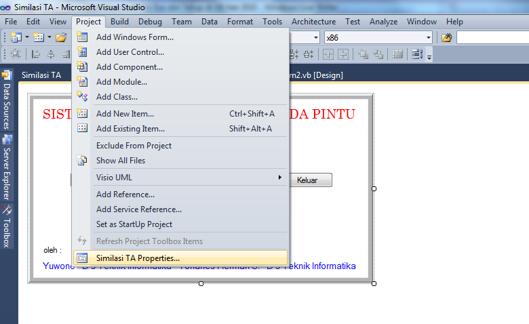Open the solution configuration dropdown arrow

pos(316,37)
